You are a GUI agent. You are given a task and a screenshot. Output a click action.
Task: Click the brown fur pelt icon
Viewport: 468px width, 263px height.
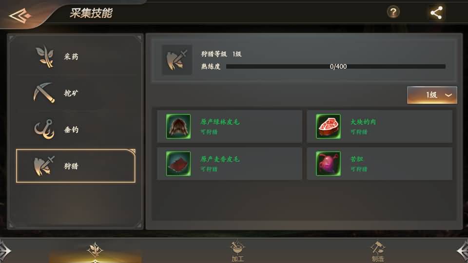pyautogui.click(x=178, y=127)
